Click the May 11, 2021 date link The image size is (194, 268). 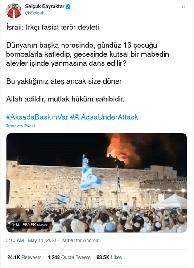[x=42, y=240]
